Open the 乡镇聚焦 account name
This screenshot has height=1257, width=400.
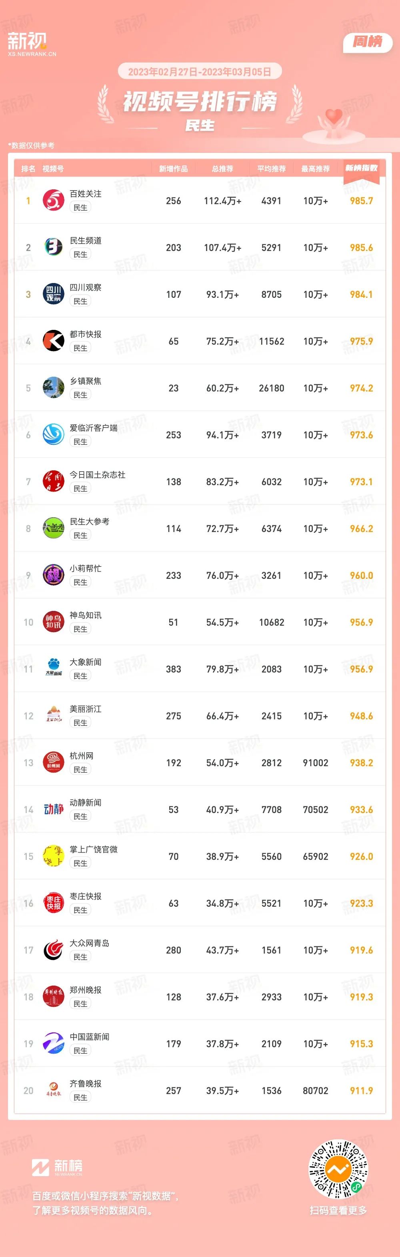point(85,381)
